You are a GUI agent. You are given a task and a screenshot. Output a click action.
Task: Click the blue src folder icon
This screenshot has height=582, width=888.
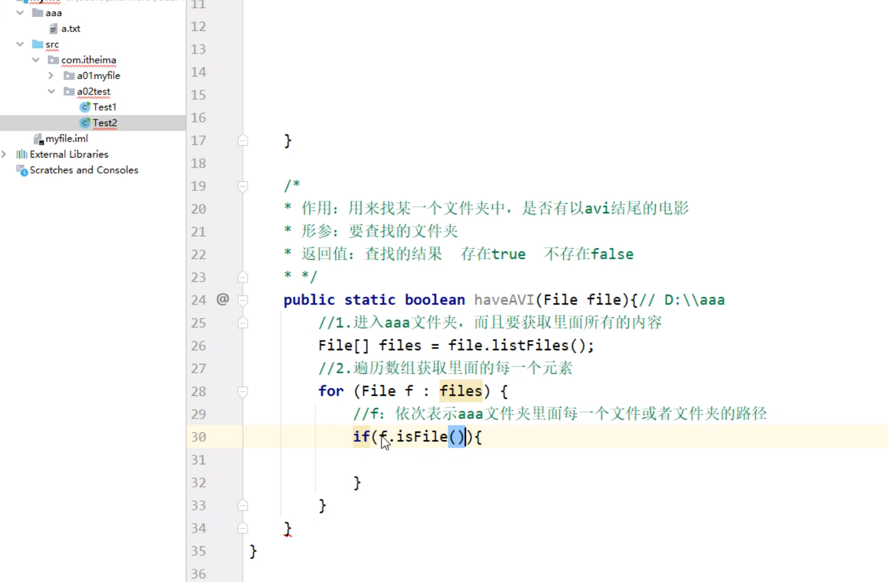click(37, 44)
